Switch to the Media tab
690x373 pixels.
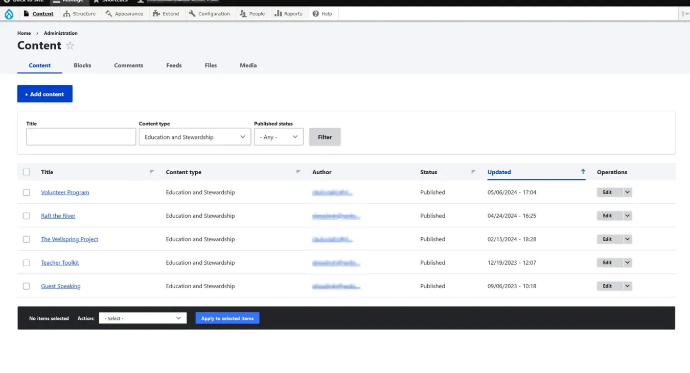tap(248, 65)
